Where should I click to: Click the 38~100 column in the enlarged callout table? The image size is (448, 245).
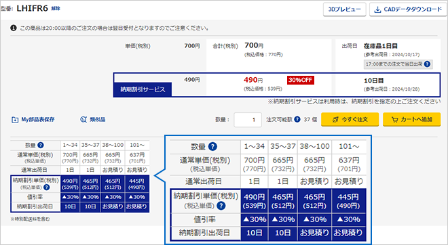[314, 146]
